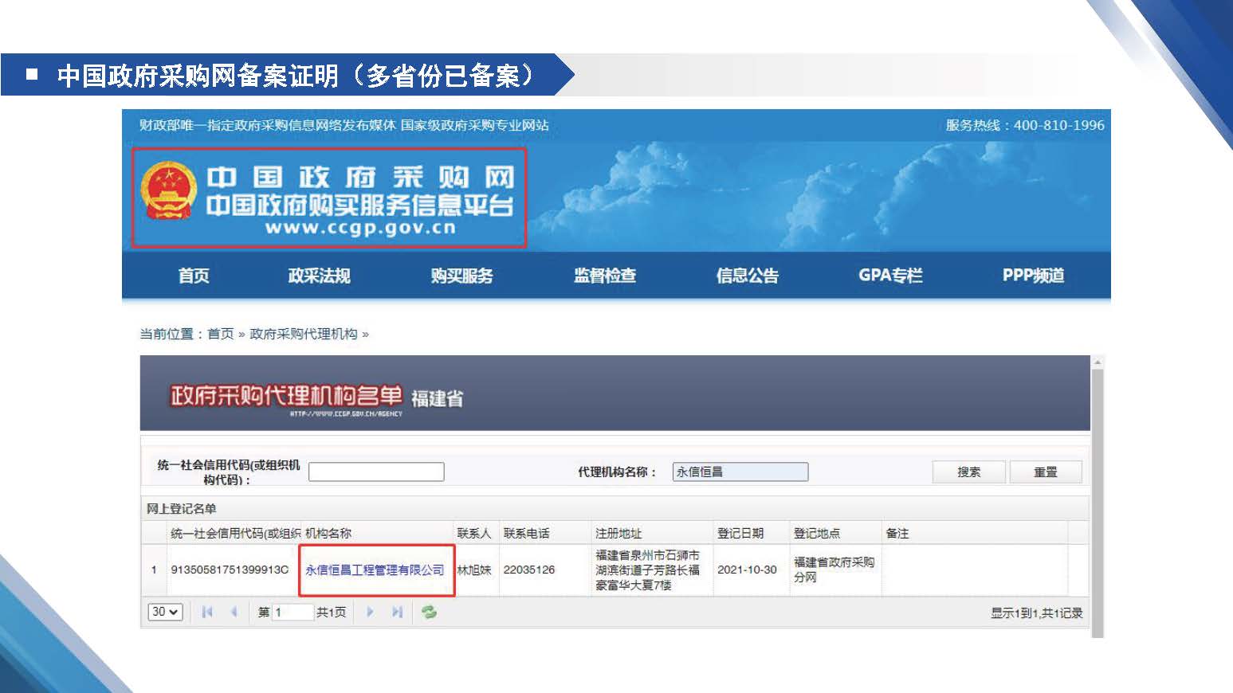Jump to last page pagination icon
1233x693 pixels.
point(397,612)
